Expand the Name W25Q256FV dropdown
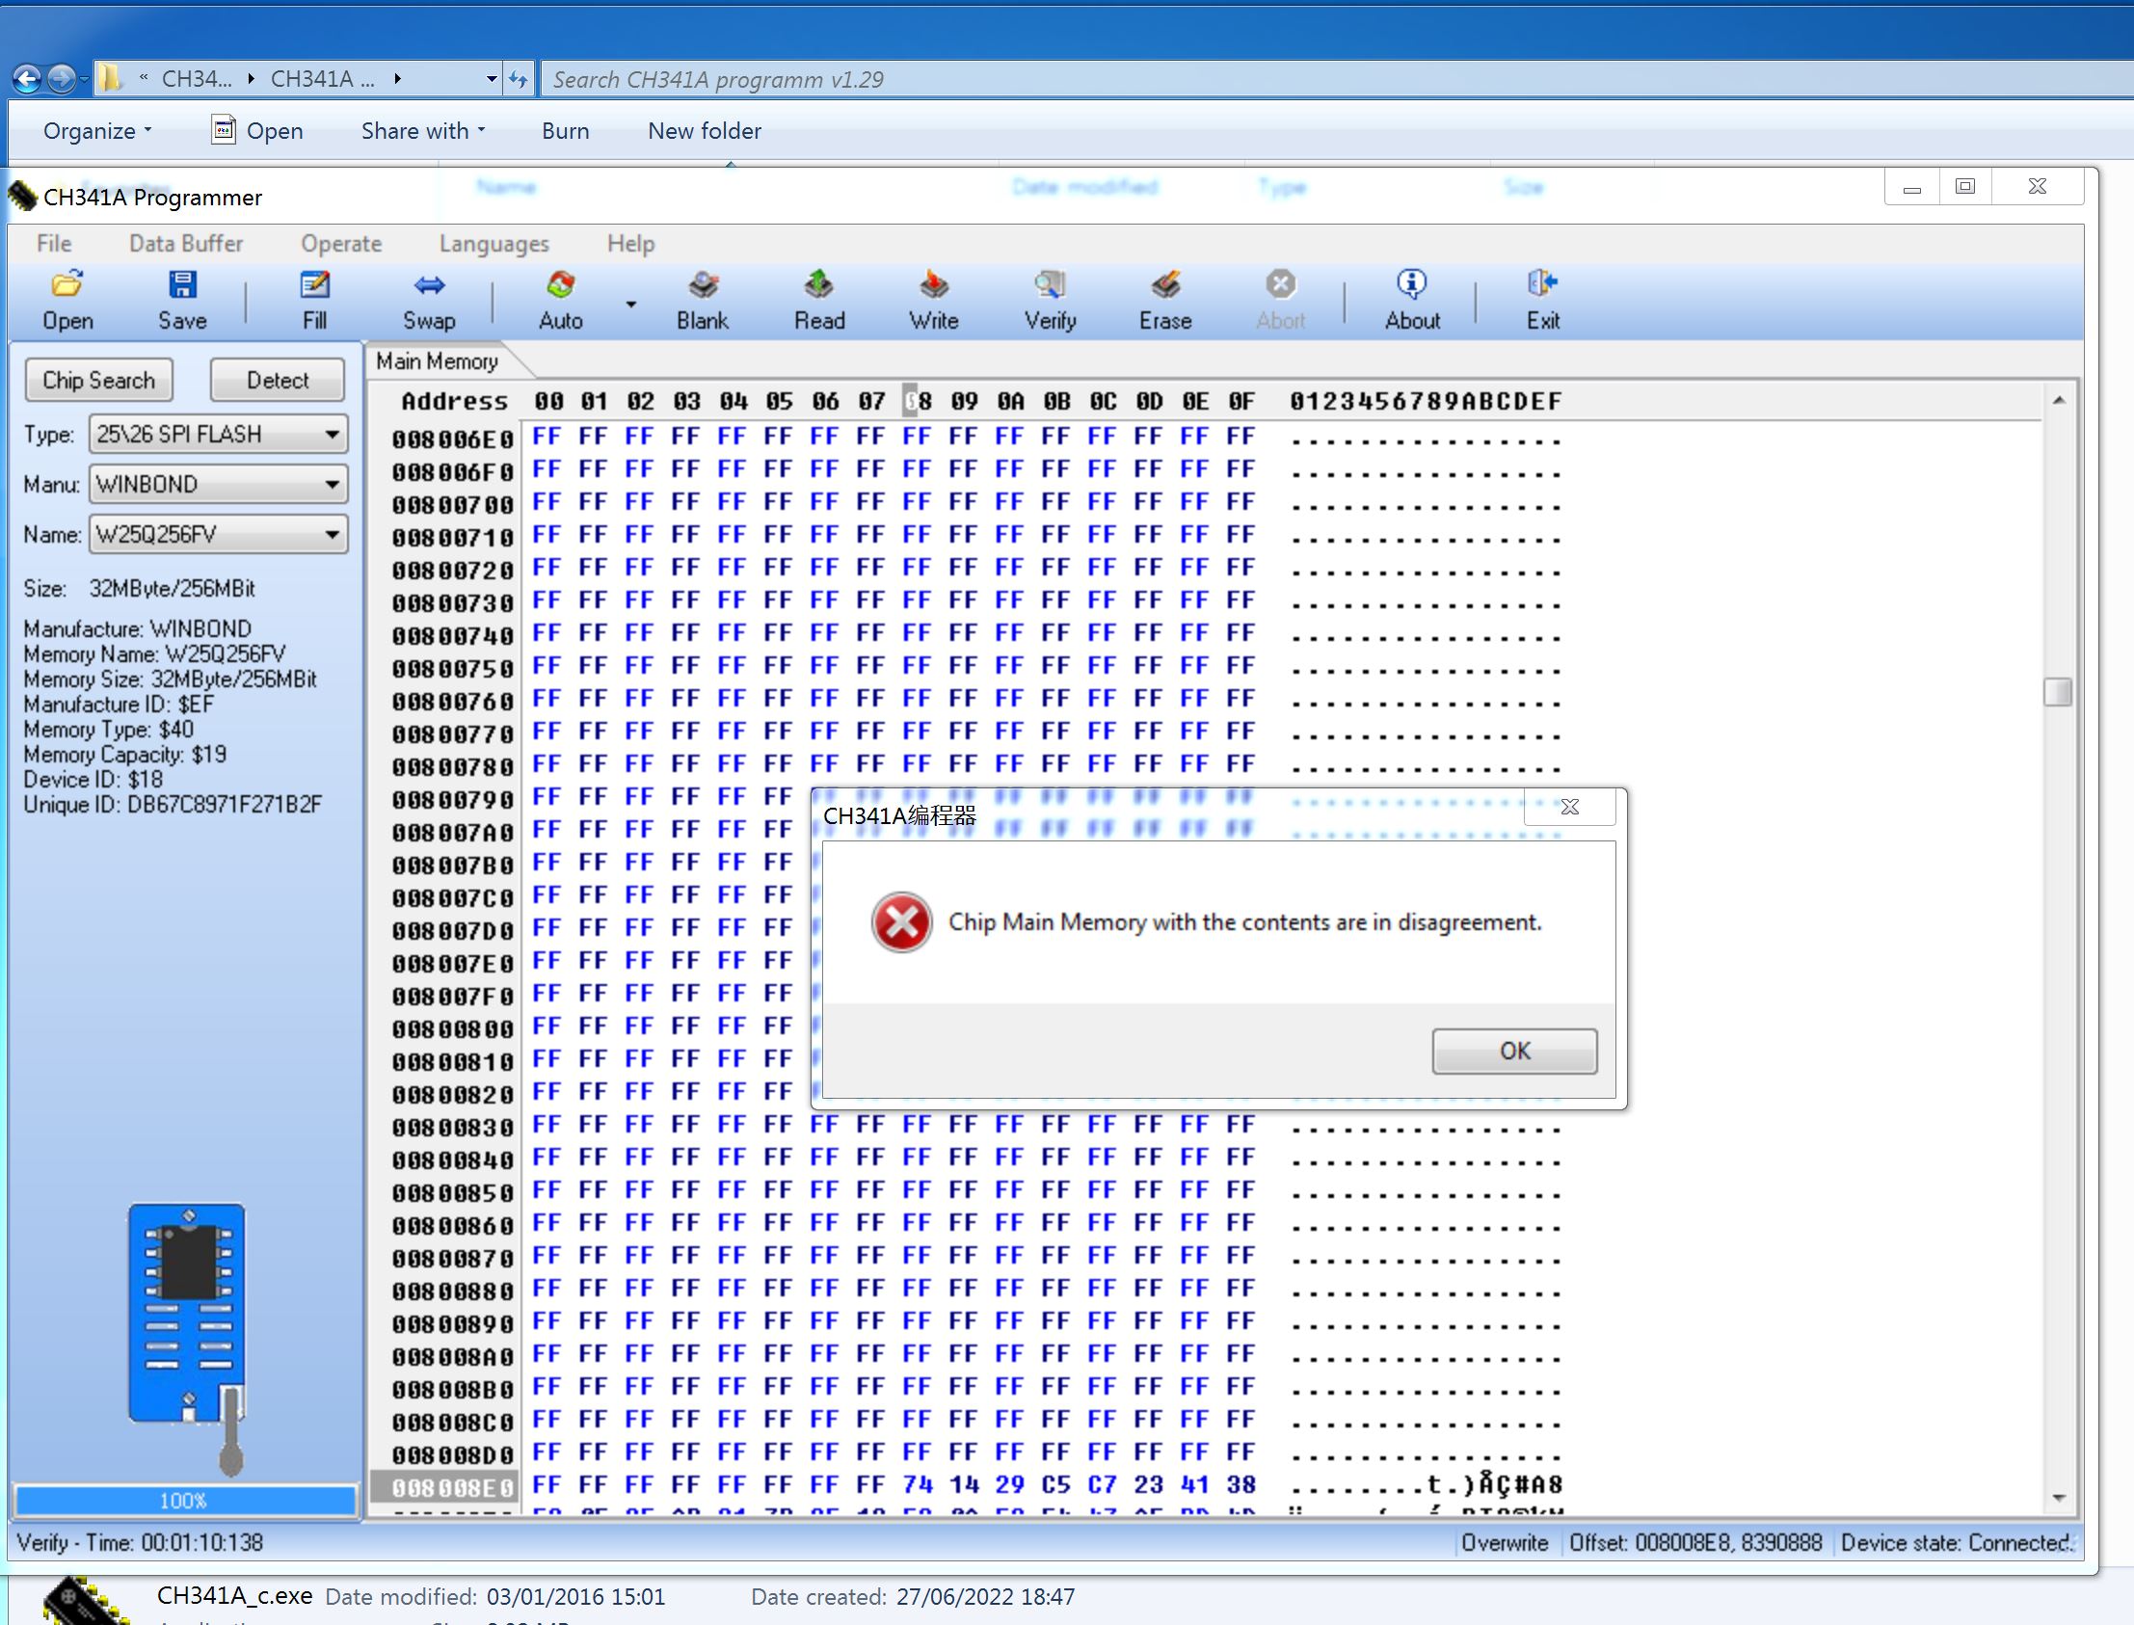The image size is (2134, 1625). [332, 534]
